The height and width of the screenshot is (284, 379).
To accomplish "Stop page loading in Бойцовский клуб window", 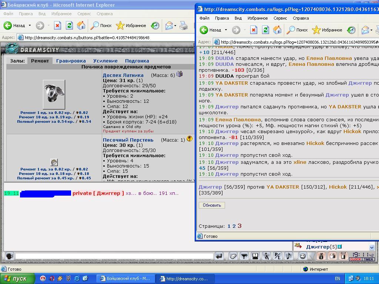I will point(57,26).
